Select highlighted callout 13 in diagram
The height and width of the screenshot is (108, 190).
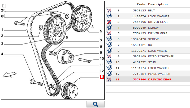102,77
